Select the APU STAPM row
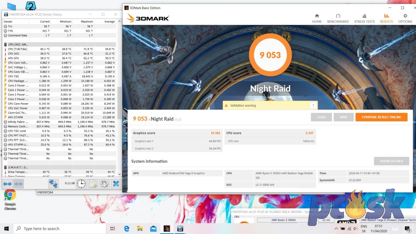 point(59,117)
